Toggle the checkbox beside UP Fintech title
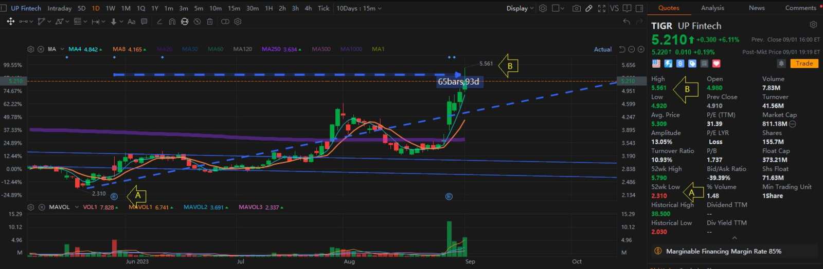Viewport: 823px width, 269px height. 4,8
